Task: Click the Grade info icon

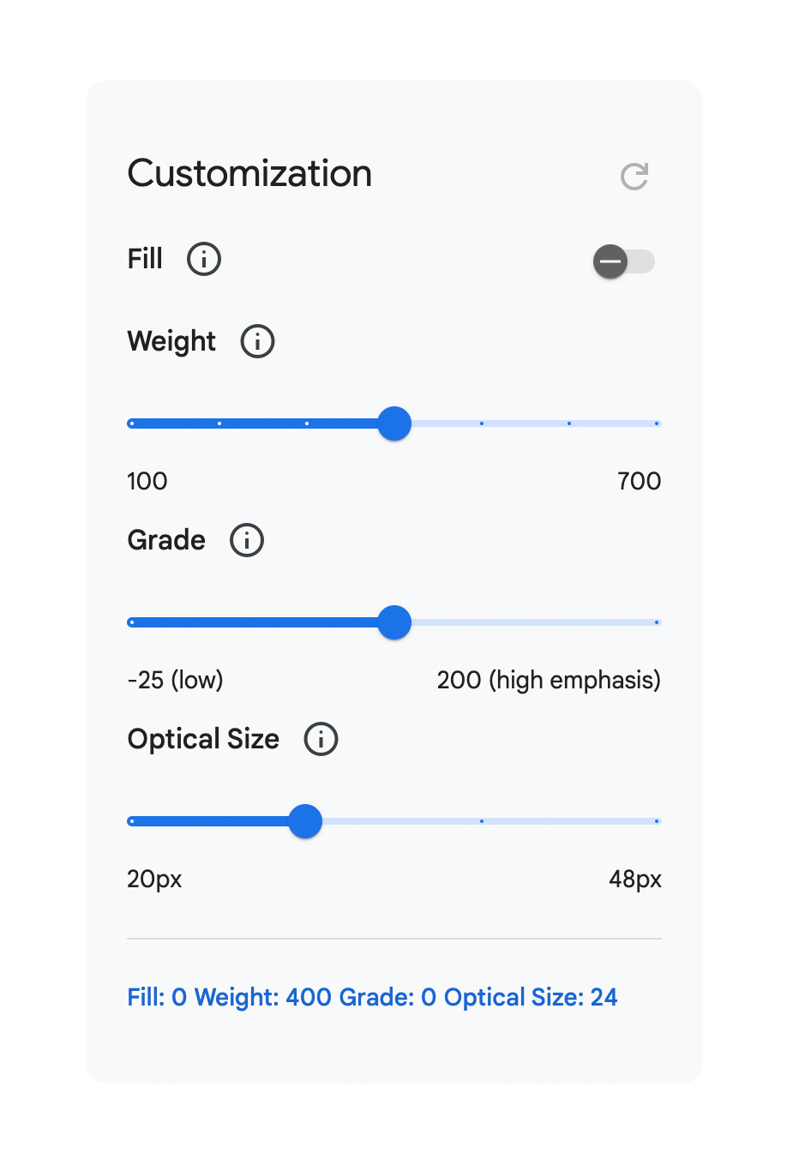Action: point(247,540)
